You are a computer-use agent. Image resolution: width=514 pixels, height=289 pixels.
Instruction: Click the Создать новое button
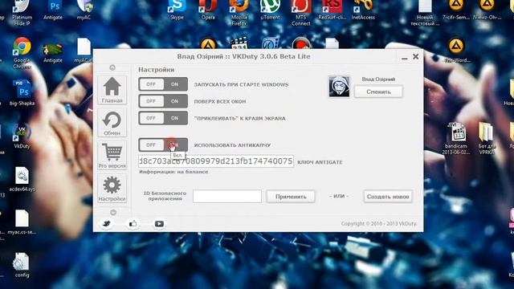coord(388,197)
